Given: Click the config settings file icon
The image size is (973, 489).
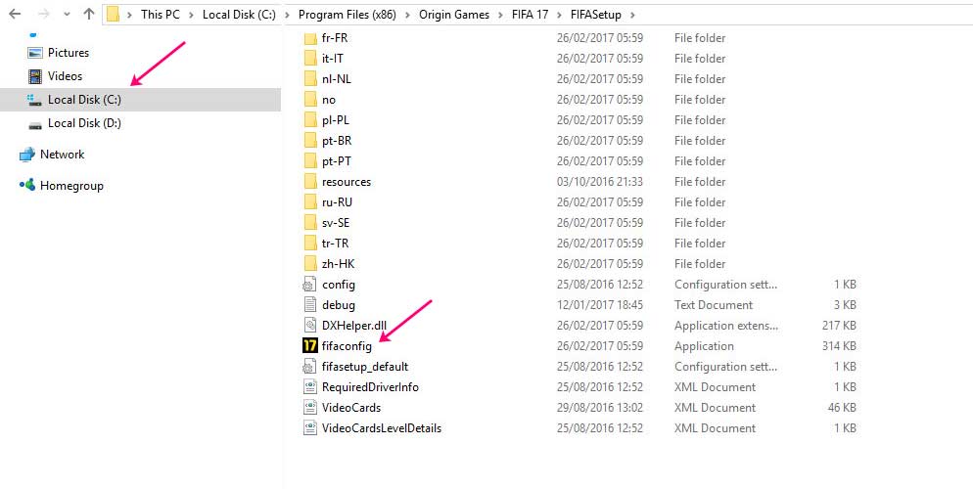Looking at the screenshot, I should coord(309,285).
